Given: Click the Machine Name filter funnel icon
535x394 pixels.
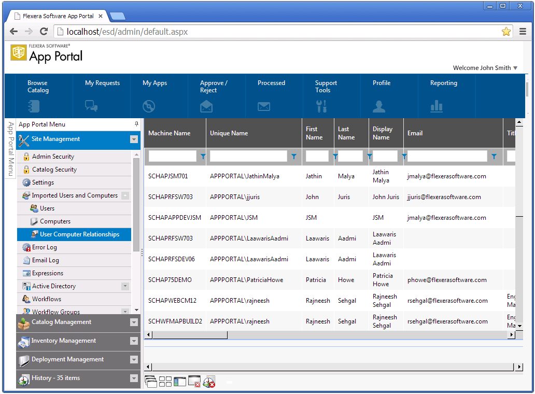Looking at the screenshot, I should [203, 157].
